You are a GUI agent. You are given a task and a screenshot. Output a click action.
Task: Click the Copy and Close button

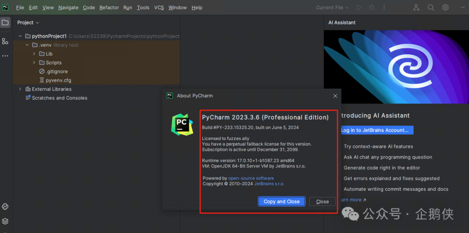(281, 202)
